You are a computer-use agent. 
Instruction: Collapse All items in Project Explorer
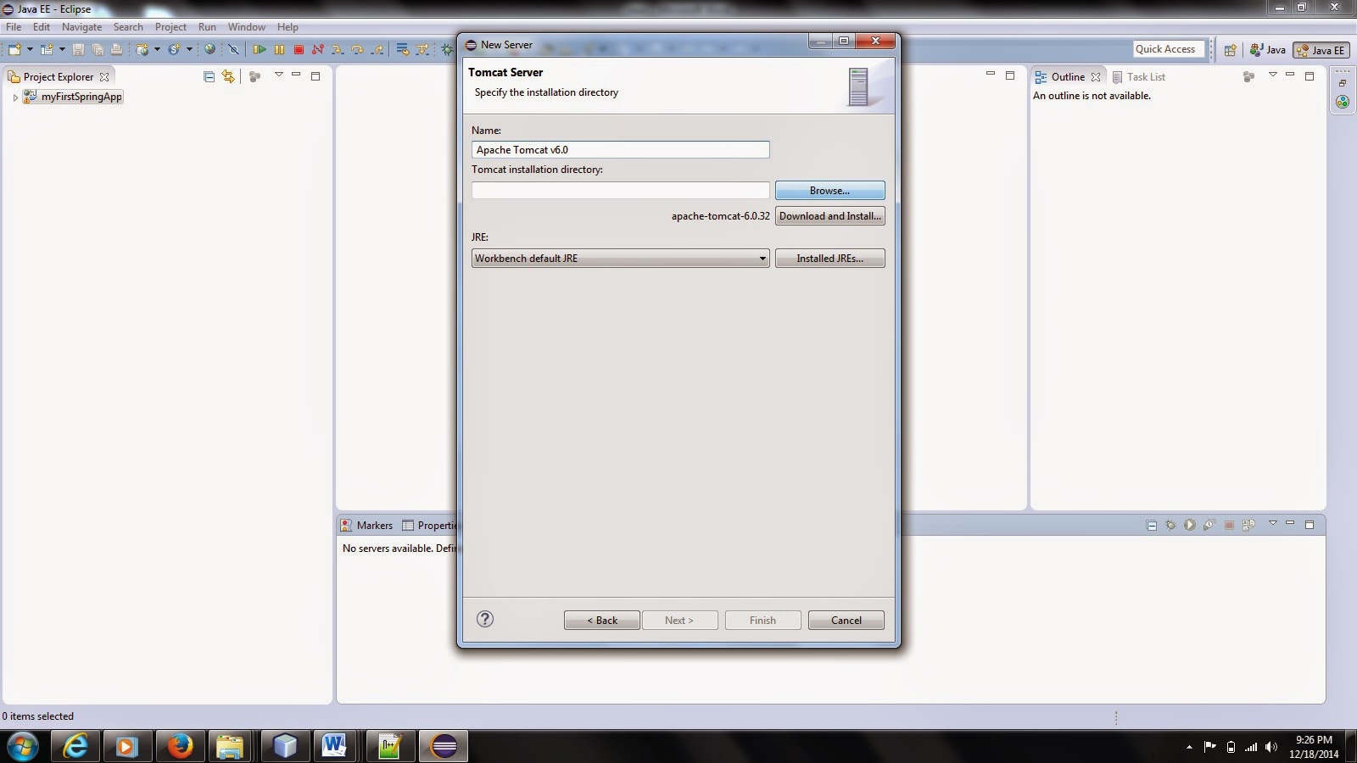209,75
